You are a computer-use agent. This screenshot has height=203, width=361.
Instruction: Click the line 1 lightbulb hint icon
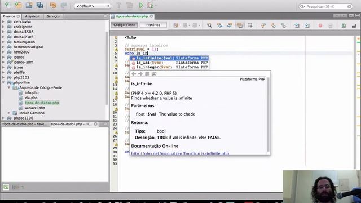pyautogui.click(x=116, y=38)
